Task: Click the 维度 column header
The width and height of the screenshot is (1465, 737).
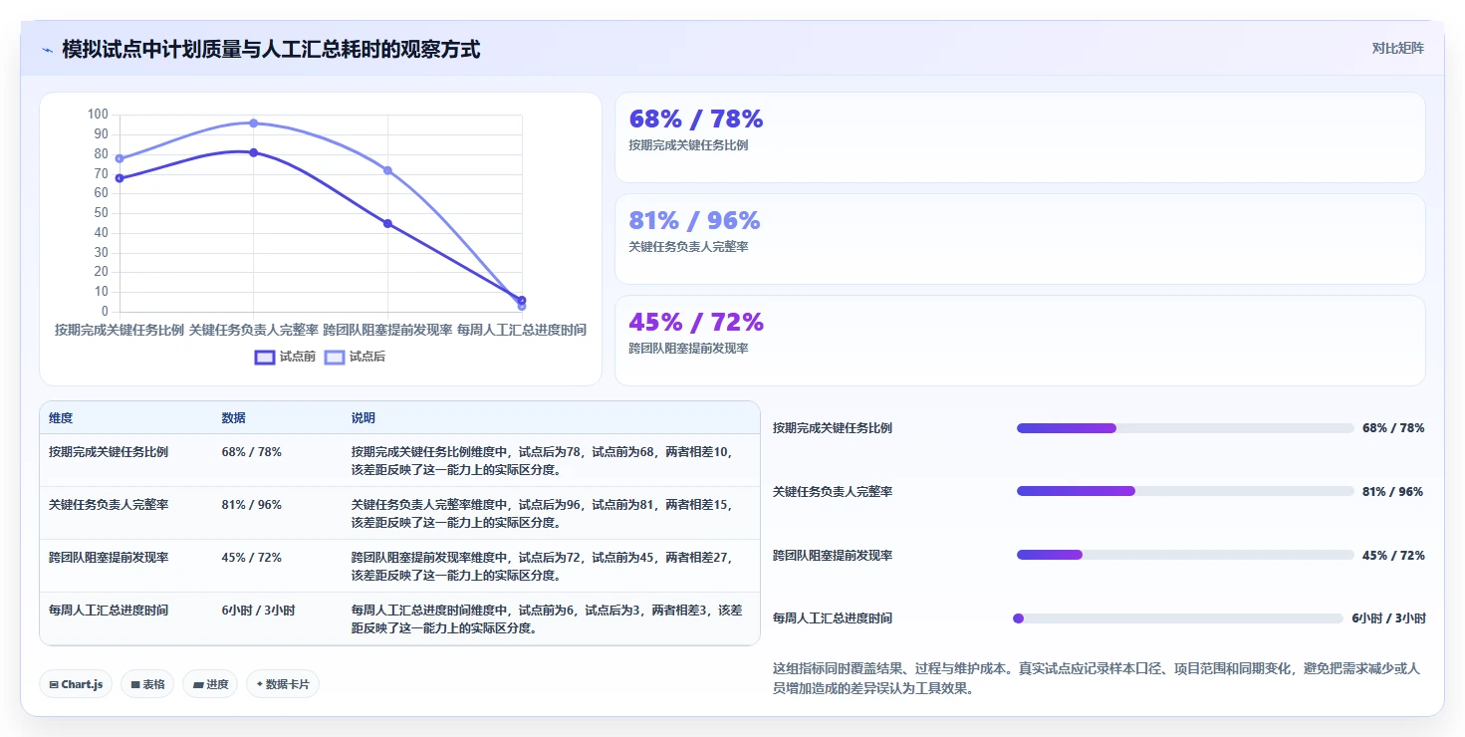Action: (x=61, y=418)
